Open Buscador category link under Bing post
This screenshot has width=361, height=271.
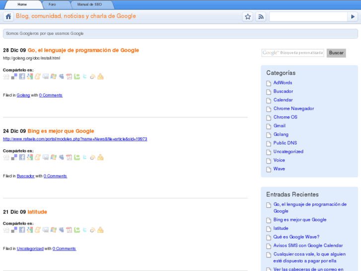tap(25, 176)
